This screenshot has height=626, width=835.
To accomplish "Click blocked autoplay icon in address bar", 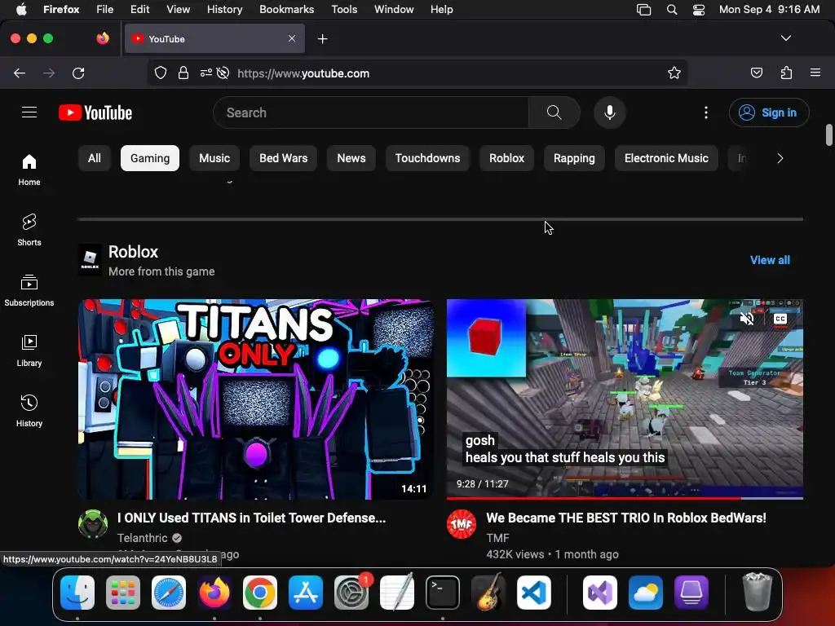I will click(x=223, y=73).
